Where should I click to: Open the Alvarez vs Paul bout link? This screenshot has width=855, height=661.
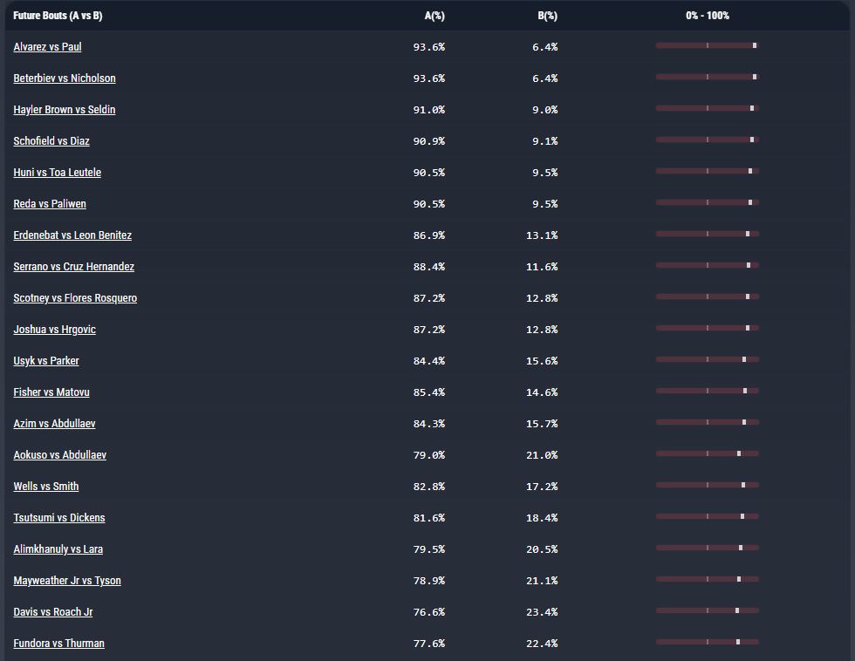(47, 47)
